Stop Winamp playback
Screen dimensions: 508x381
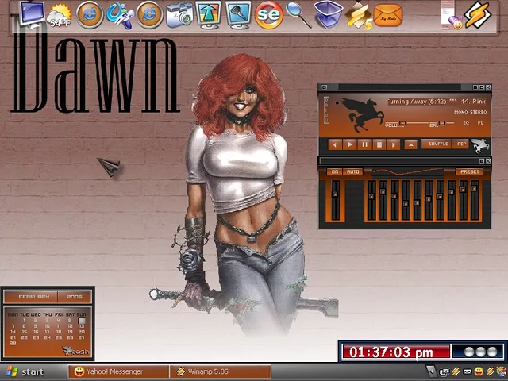click(379, 144)
